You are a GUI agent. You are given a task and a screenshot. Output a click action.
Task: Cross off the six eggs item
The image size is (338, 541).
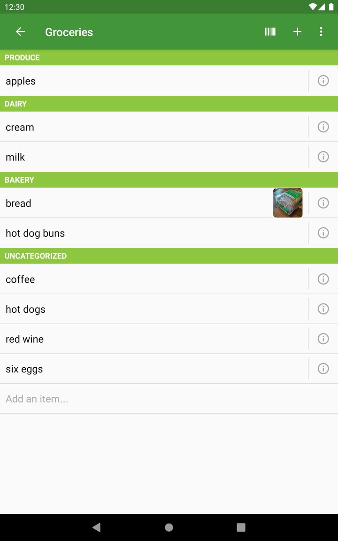click(141, 369)
